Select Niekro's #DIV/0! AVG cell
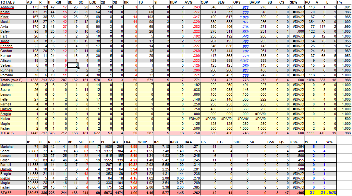 (x=192, y=119)
